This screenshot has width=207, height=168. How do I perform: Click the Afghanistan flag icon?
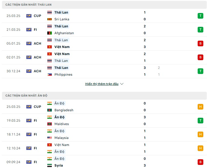pos(50,33)
